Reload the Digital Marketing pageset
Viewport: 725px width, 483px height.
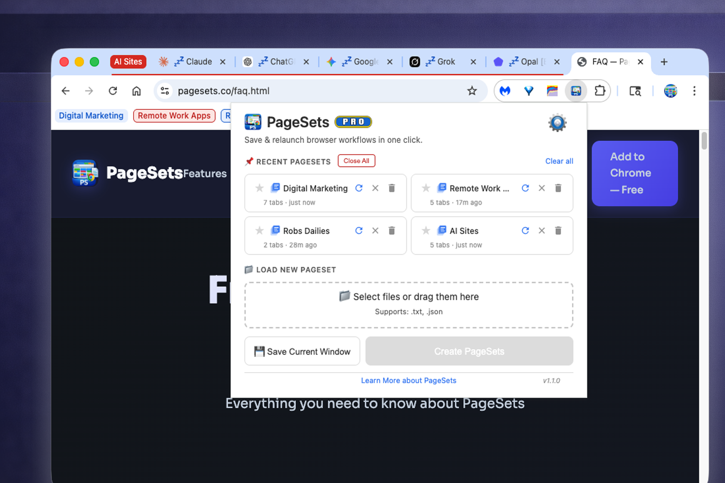click(x=359, y=188)
